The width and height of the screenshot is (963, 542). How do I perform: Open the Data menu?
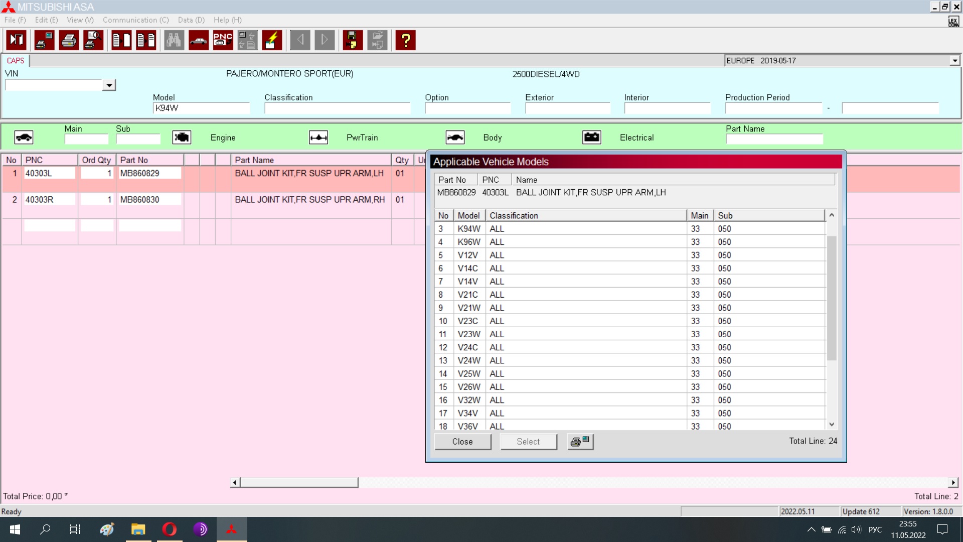pyautogui.click(x=191, y=20)
